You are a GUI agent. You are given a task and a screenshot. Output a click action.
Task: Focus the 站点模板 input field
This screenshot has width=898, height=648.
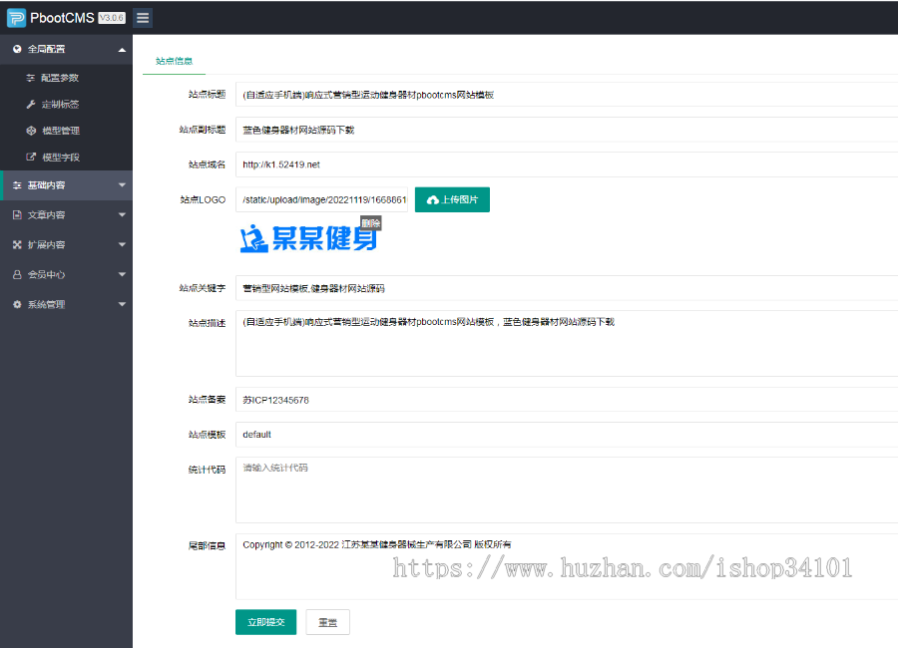[567, 435]
